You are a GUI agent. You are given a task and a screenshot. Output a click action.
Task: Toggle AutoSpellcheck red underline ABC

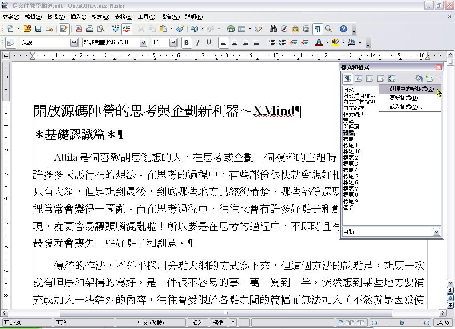click(127, 29)
